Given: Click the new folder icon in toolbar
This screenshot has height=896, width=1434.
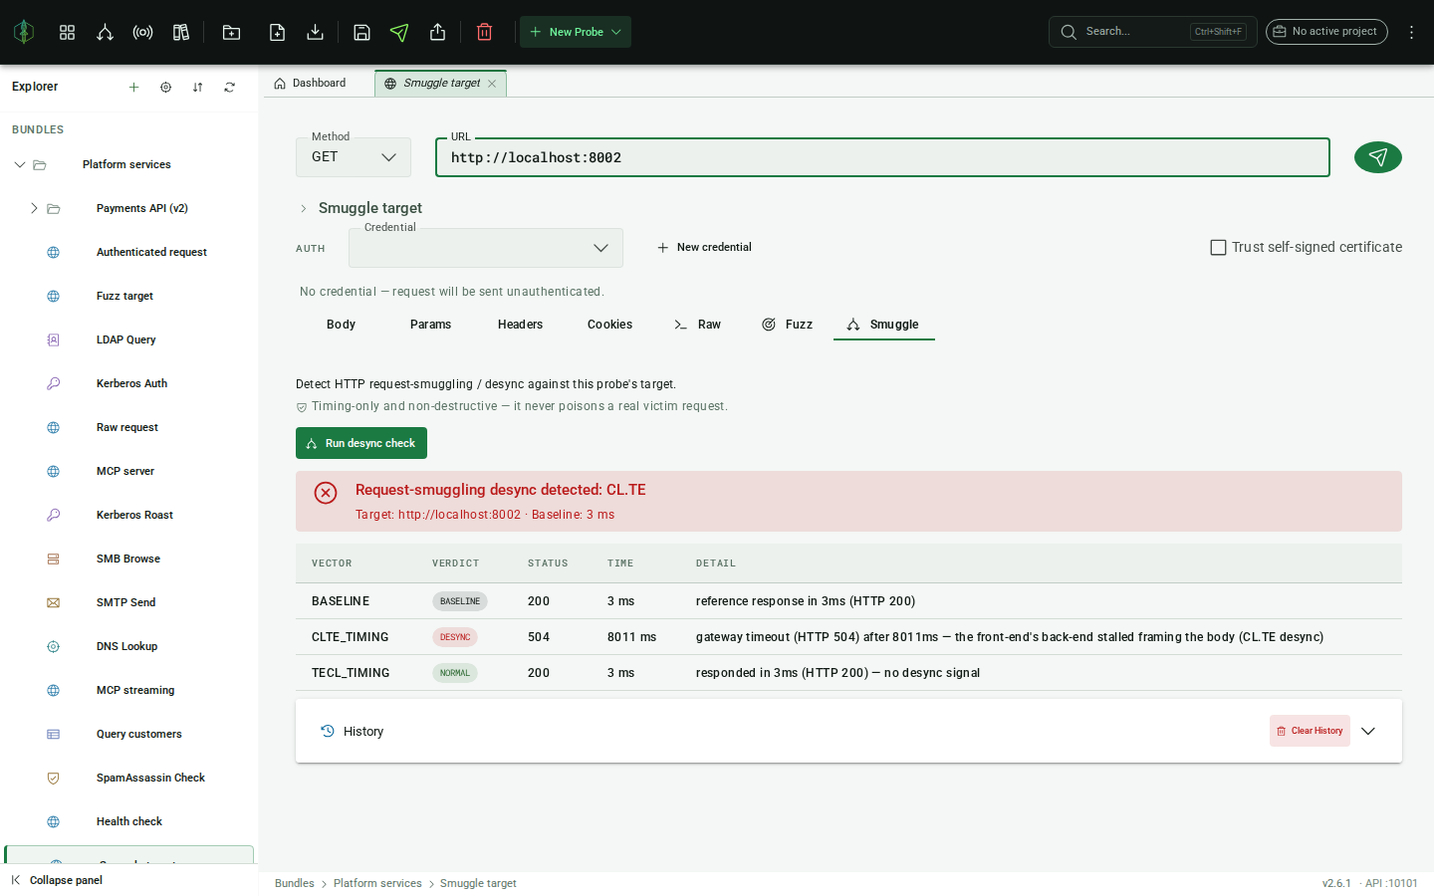Looking at the screenshot, I should click(231, 32).
